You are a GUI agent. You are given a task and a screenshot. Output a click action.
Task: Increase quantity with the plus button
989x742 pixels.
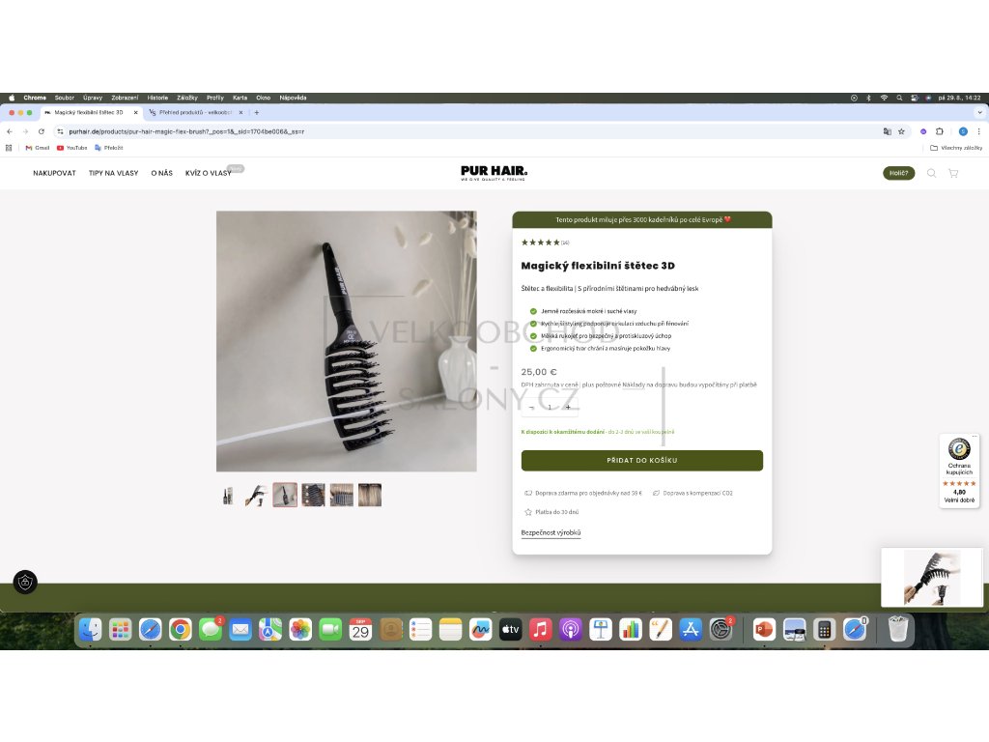(x=568, y=407)
